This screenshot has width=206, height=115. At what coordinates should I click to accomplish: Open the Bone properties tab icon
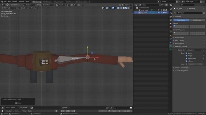171,50
